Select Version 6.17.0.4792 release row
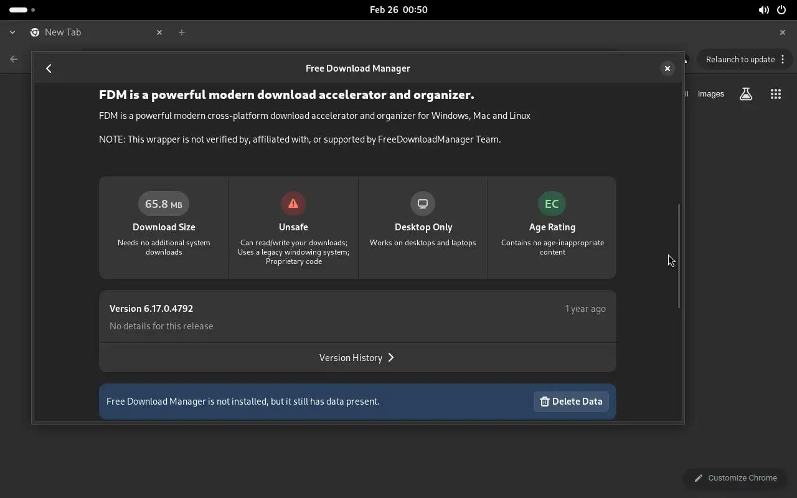 click(357, 317)
